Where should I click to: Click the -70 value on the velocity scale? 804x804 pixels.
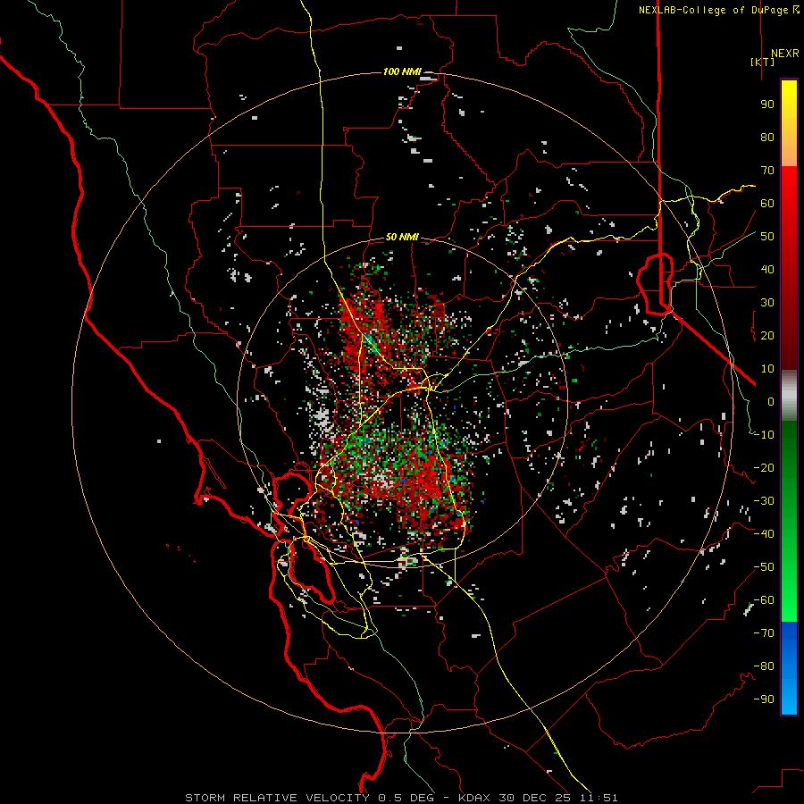pyautogui.click(x=764, y=633)
